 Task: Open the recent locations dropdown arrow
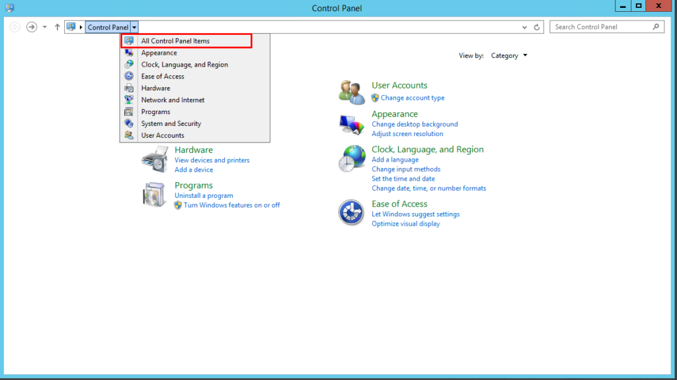pyautogui.click(x=44, y=27)
